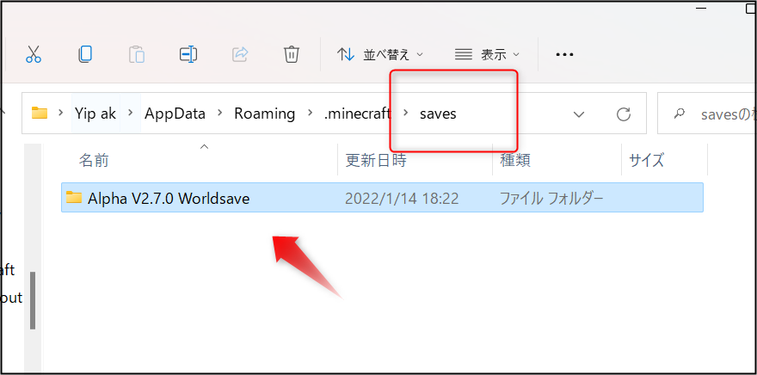Expand the address bar history chevron
The image size is (757, 375).
point(579,114)
